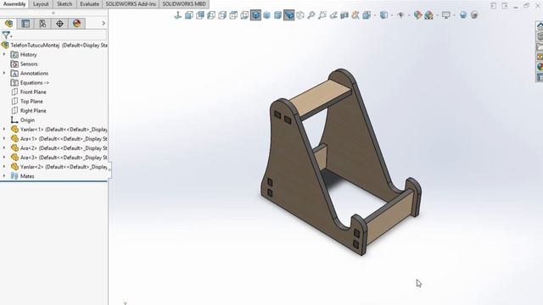543x305 pixels.
Task: Open Hide/Show Items dropdown arrow
Action: point(409,15)
